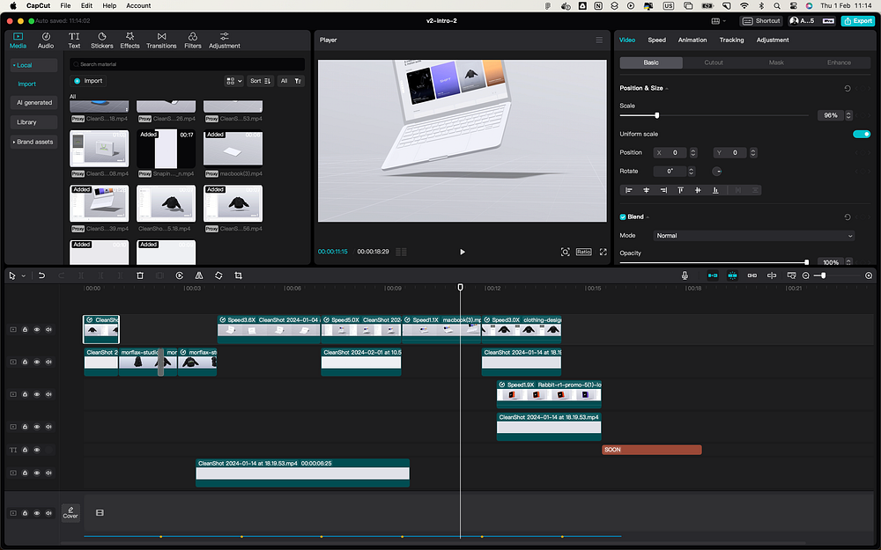881x550 pixels.
Task: Select the red SOON text clip
Action: (651, 450)
